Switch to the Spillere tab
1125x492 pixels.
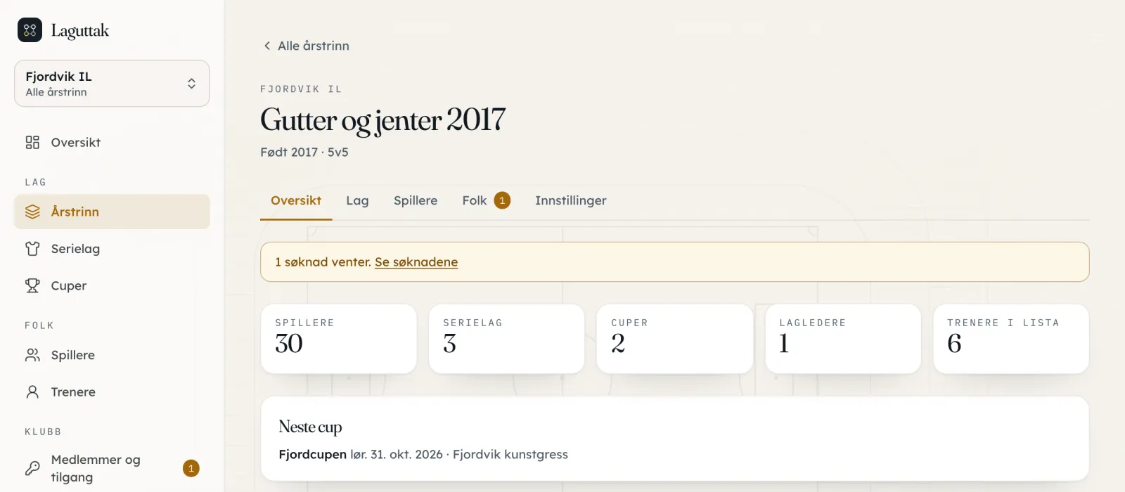click(416, 201)
